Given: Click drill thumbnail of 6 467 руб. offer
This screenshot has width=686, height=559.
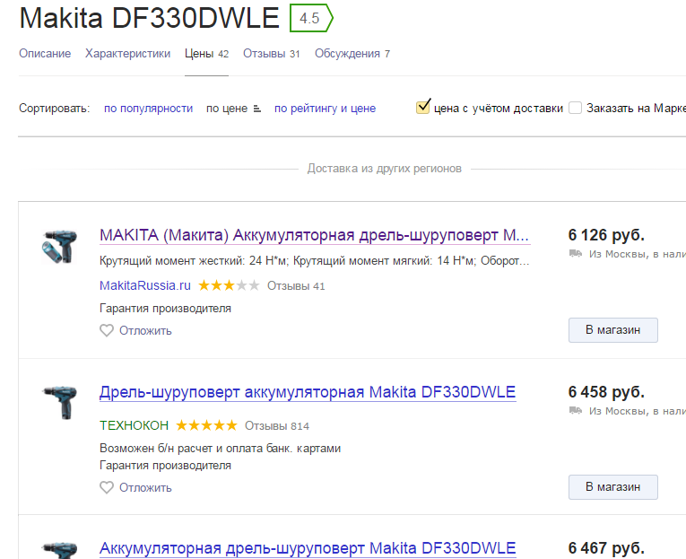Looking at the screenshot, I should pos(60,550).
